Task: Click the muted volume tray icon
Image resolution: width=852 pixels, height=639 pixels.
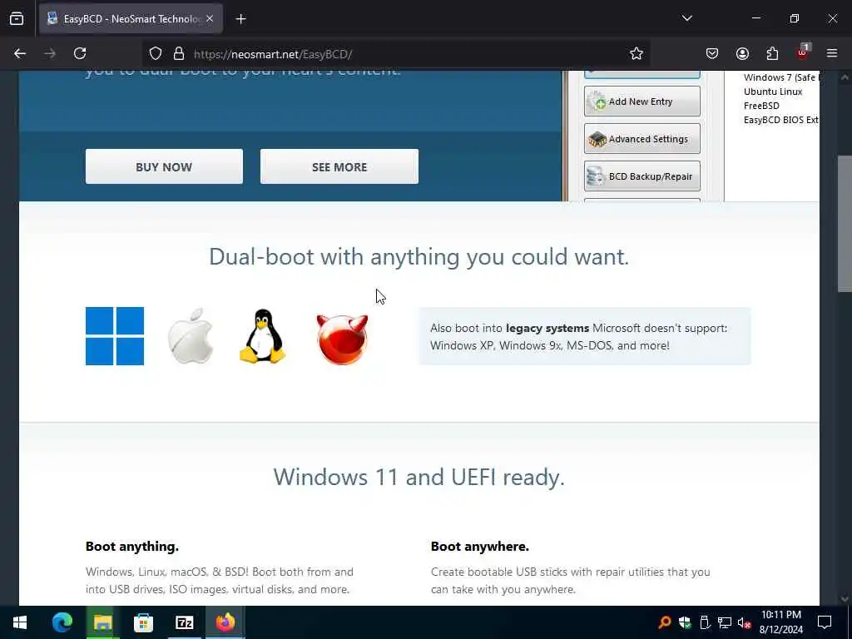Action: pyautogui.click(x=744, y=622)
